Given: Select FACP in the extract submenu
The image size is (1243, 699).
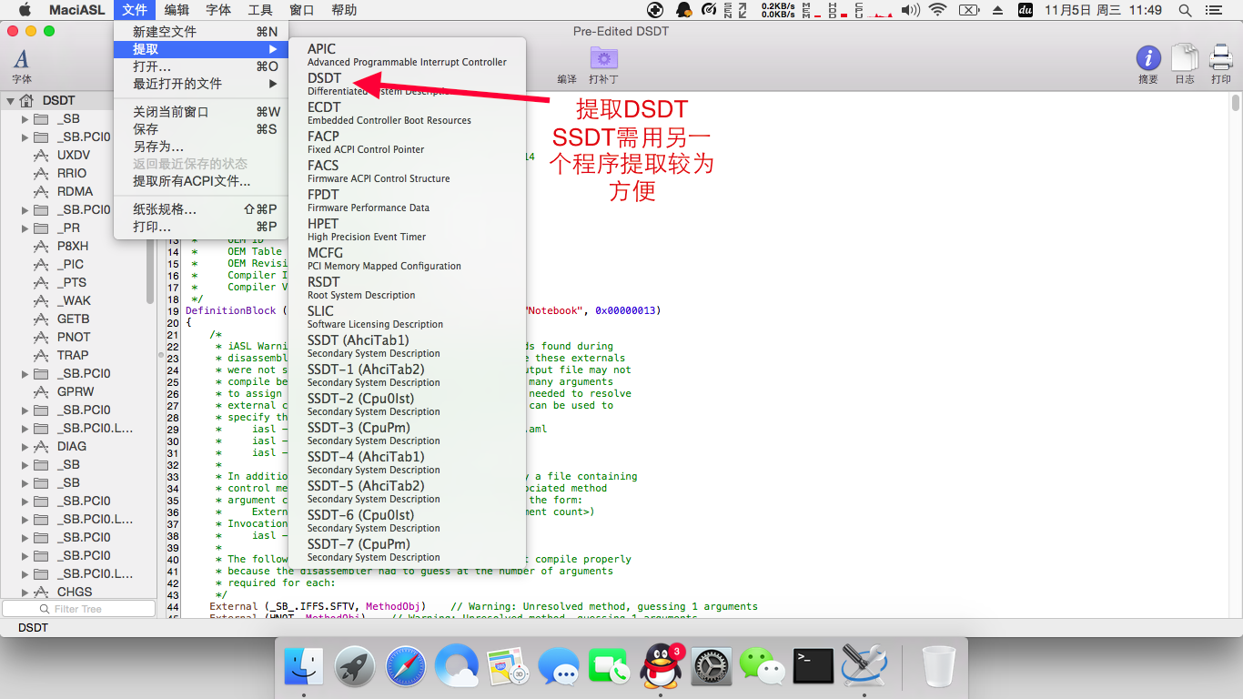Looking at the screenshot, I should point(407,142).
